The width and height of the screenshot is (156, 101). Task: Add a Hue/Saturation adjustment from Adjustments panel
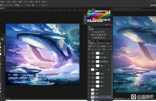pyautogui.click(x=92, y=35)
